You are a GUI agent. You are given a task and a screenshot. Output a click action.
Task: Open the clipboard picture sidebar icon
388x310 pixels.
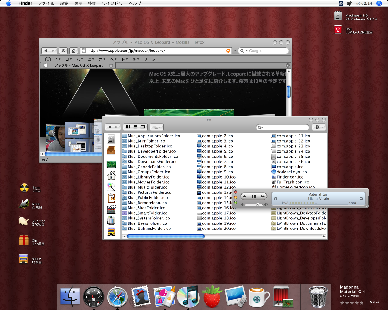tap(111, 198)
